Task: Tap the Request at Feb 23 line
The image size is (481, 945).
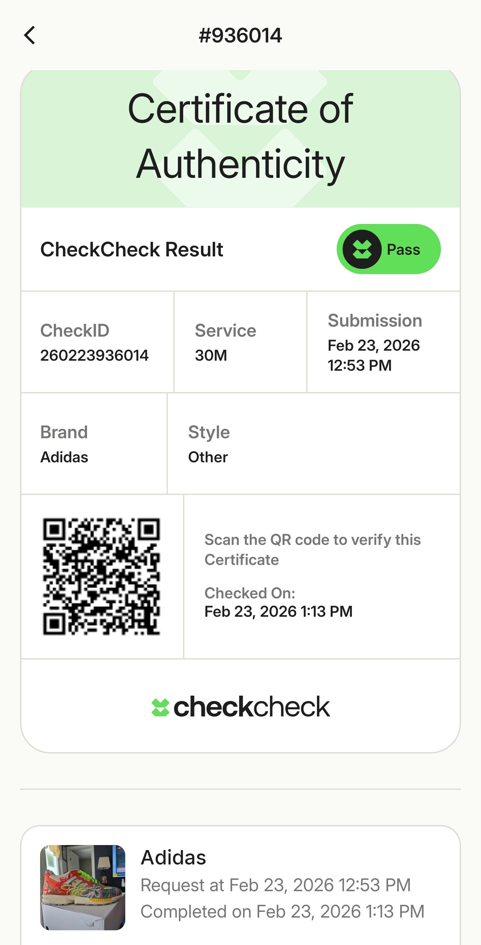Action: coord(275,885)
